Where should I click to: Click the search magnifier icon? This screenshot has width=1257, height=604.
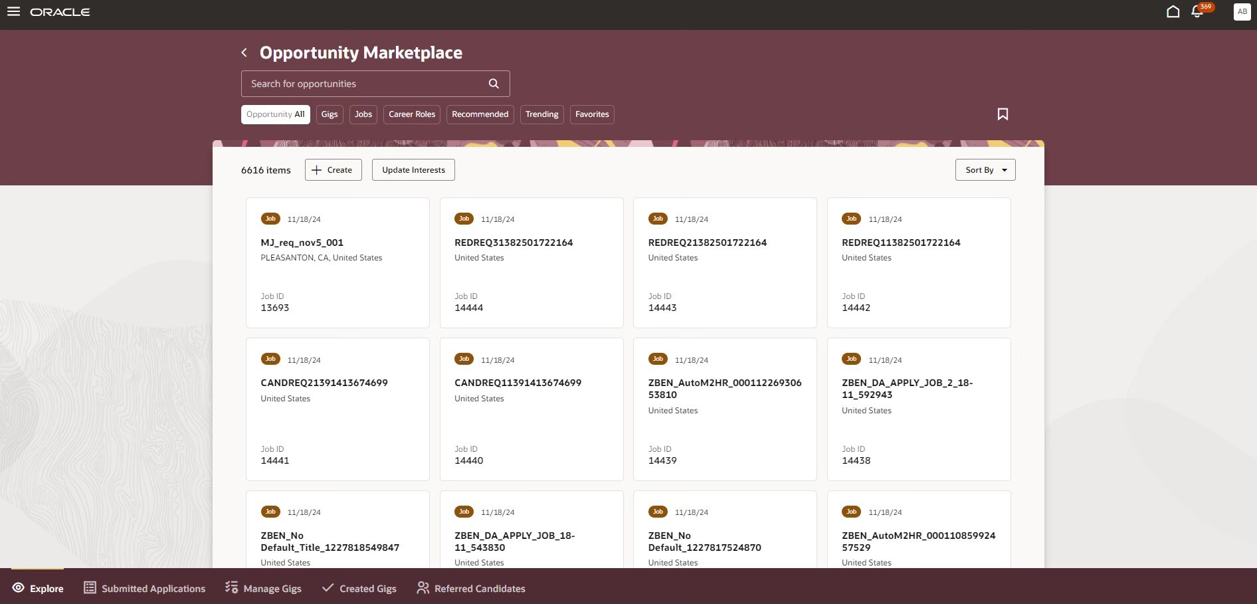click(x=494, y=84)
